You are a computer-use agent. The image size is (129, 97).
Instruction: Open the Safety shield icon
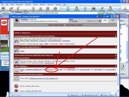point(33,8)
